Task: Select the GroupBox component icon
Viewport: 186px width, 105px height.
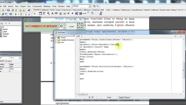Action: coord(88,13)
